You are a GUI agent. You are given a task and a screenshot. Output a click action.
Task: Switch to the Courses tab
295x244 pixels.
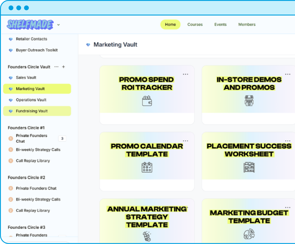tap(195, 24)
